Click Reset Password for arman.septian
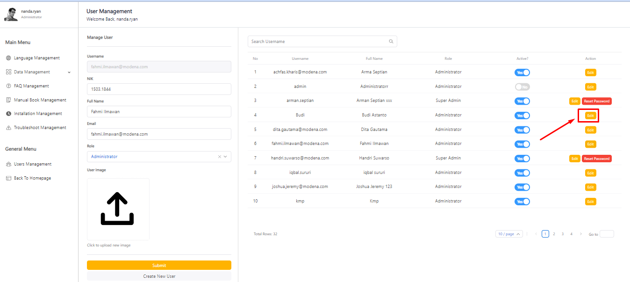 pyautogui.click(x=596, y=101)
